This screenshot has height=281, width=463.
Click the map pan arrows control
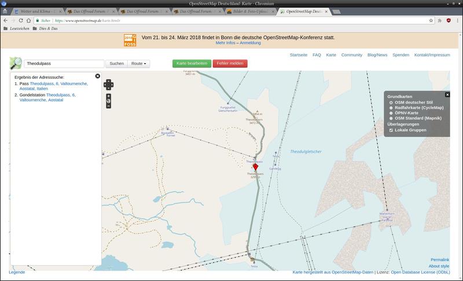pos(108,85)
